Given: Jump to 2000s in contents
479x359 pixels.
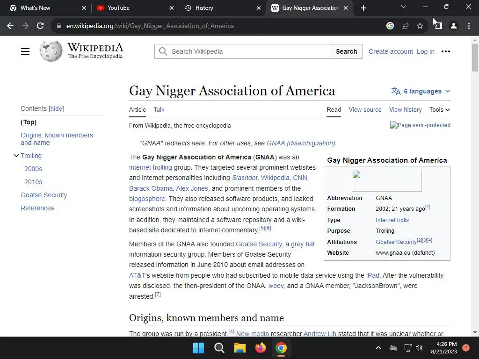Looking at the screenshot, I should [x=33, y=169].
